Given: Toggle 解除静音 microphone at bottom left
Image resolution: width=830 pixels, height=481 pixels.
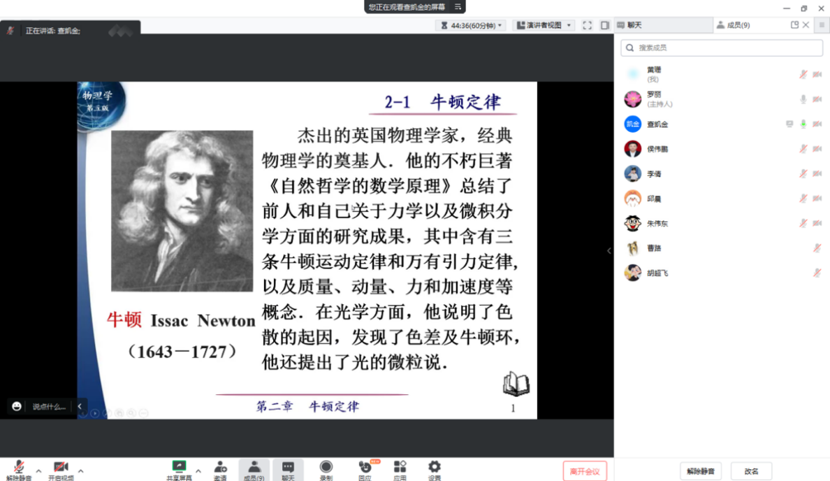Looking at the screenshot, I should coord(19,467).
